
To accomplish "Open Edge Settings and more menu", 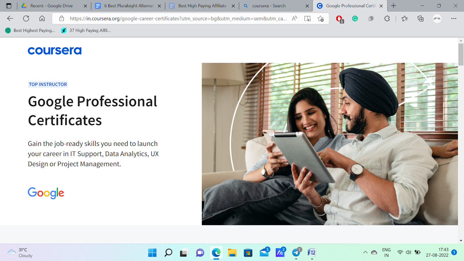I will tap(454, 19).
